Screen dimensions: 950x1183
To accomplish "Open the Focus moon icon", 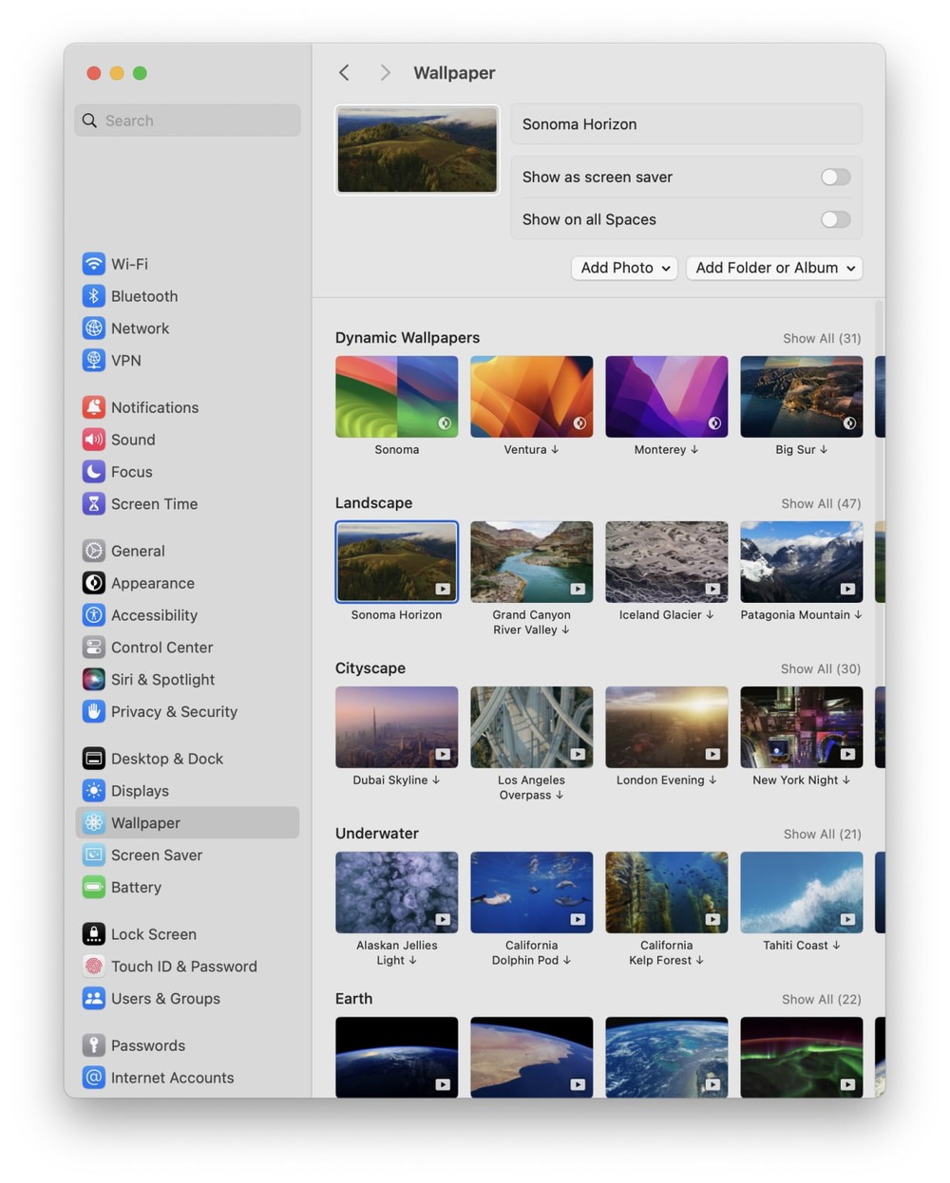I will tap(93, 472).
